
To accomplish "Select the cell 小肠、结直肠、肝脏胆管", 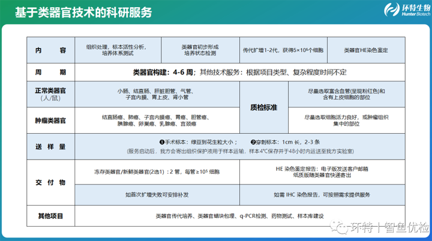I will [157, 94].
